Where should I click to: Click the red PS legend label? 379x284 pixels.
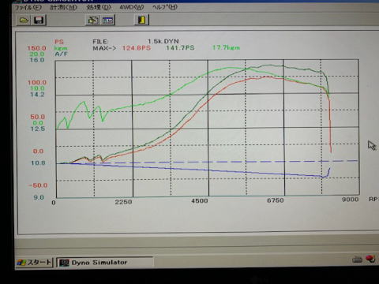point(59,42)
